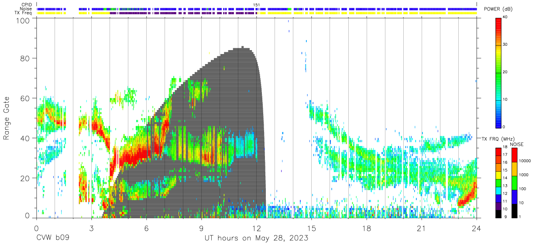
Task: Click the 'Range Gate' axis label
Action: (7, 118)
